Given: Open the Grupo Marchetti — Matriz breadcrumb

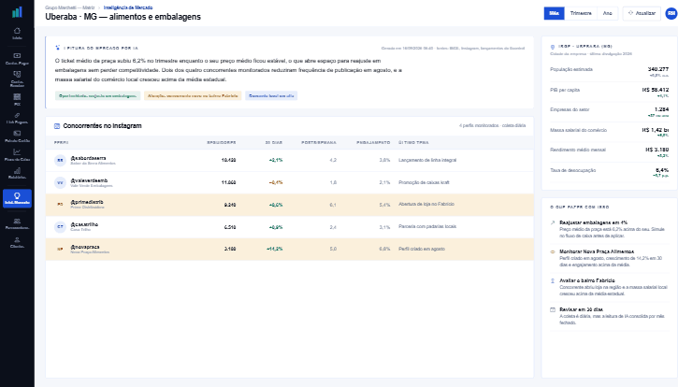Looking at the screenshot, I should pos(70,7).
